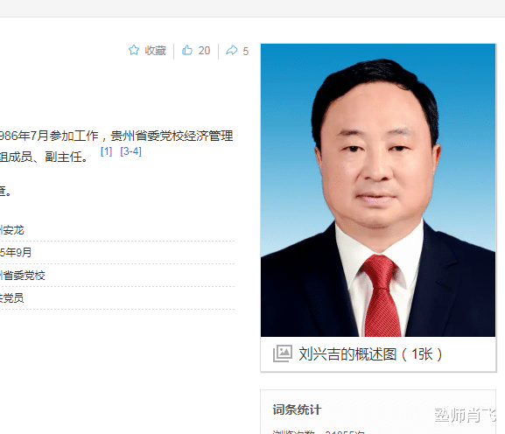Viewport: 505px width, 434px height.
Task: Open reference citation [1]
Action: [x=106, y=151]
